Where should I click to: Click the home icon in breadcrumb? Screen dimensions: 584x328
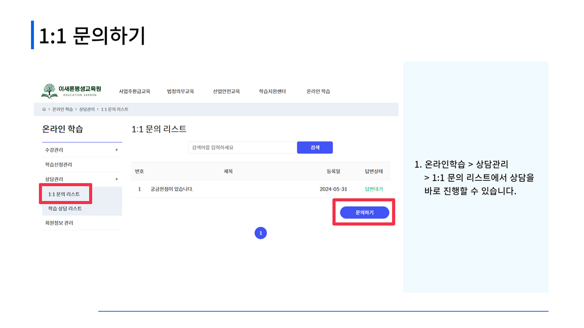coord(44,109)
